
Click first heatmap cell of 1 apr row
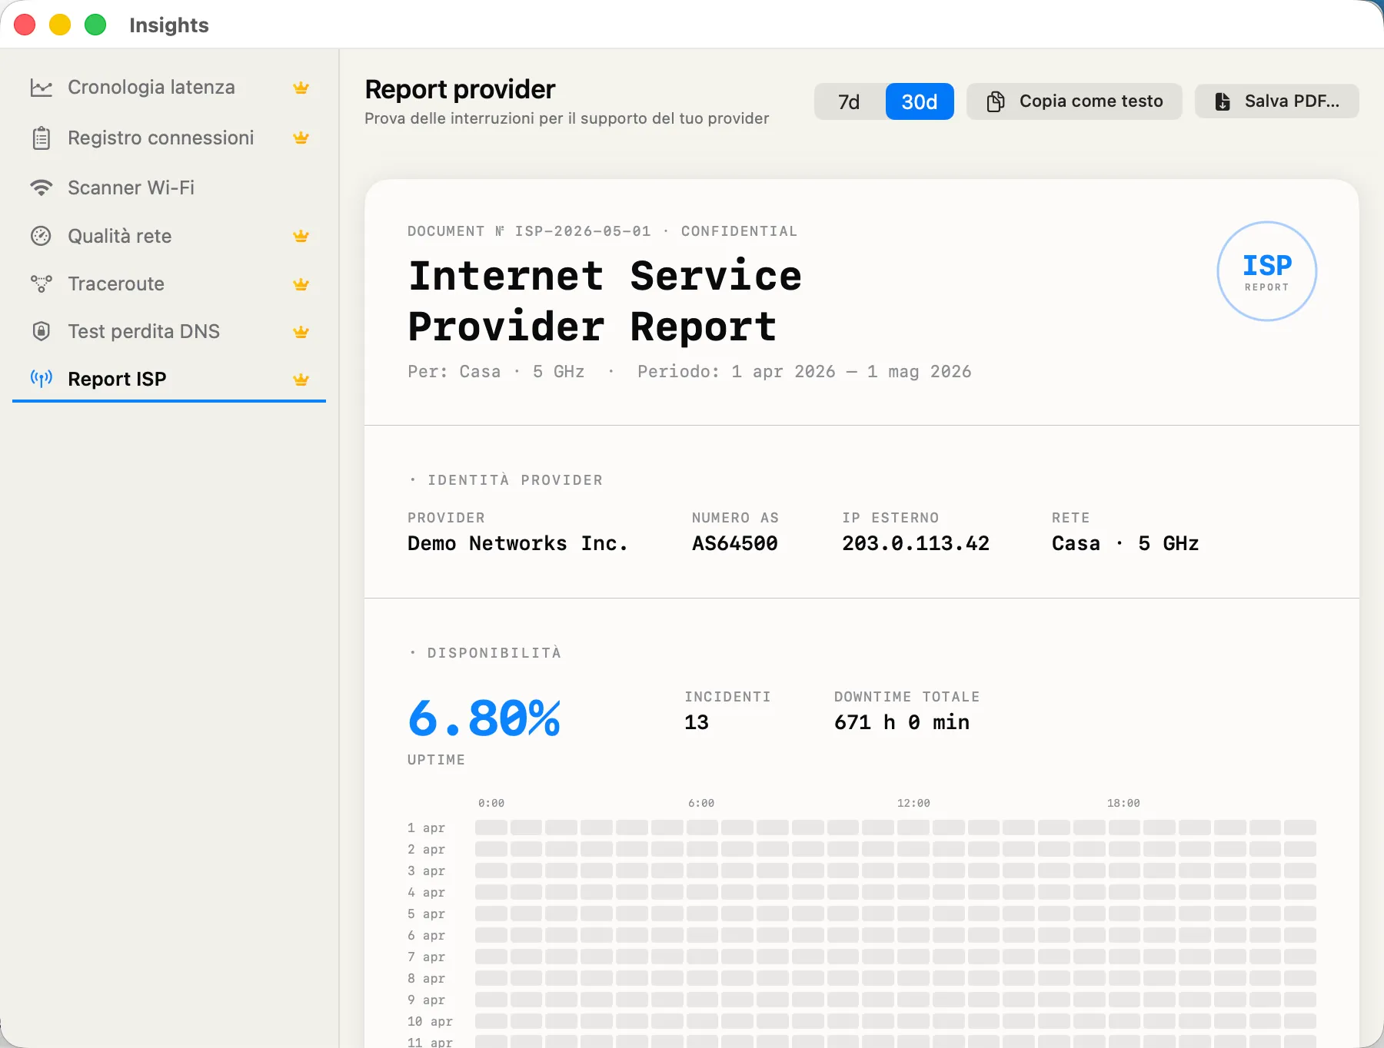point(491,827)
